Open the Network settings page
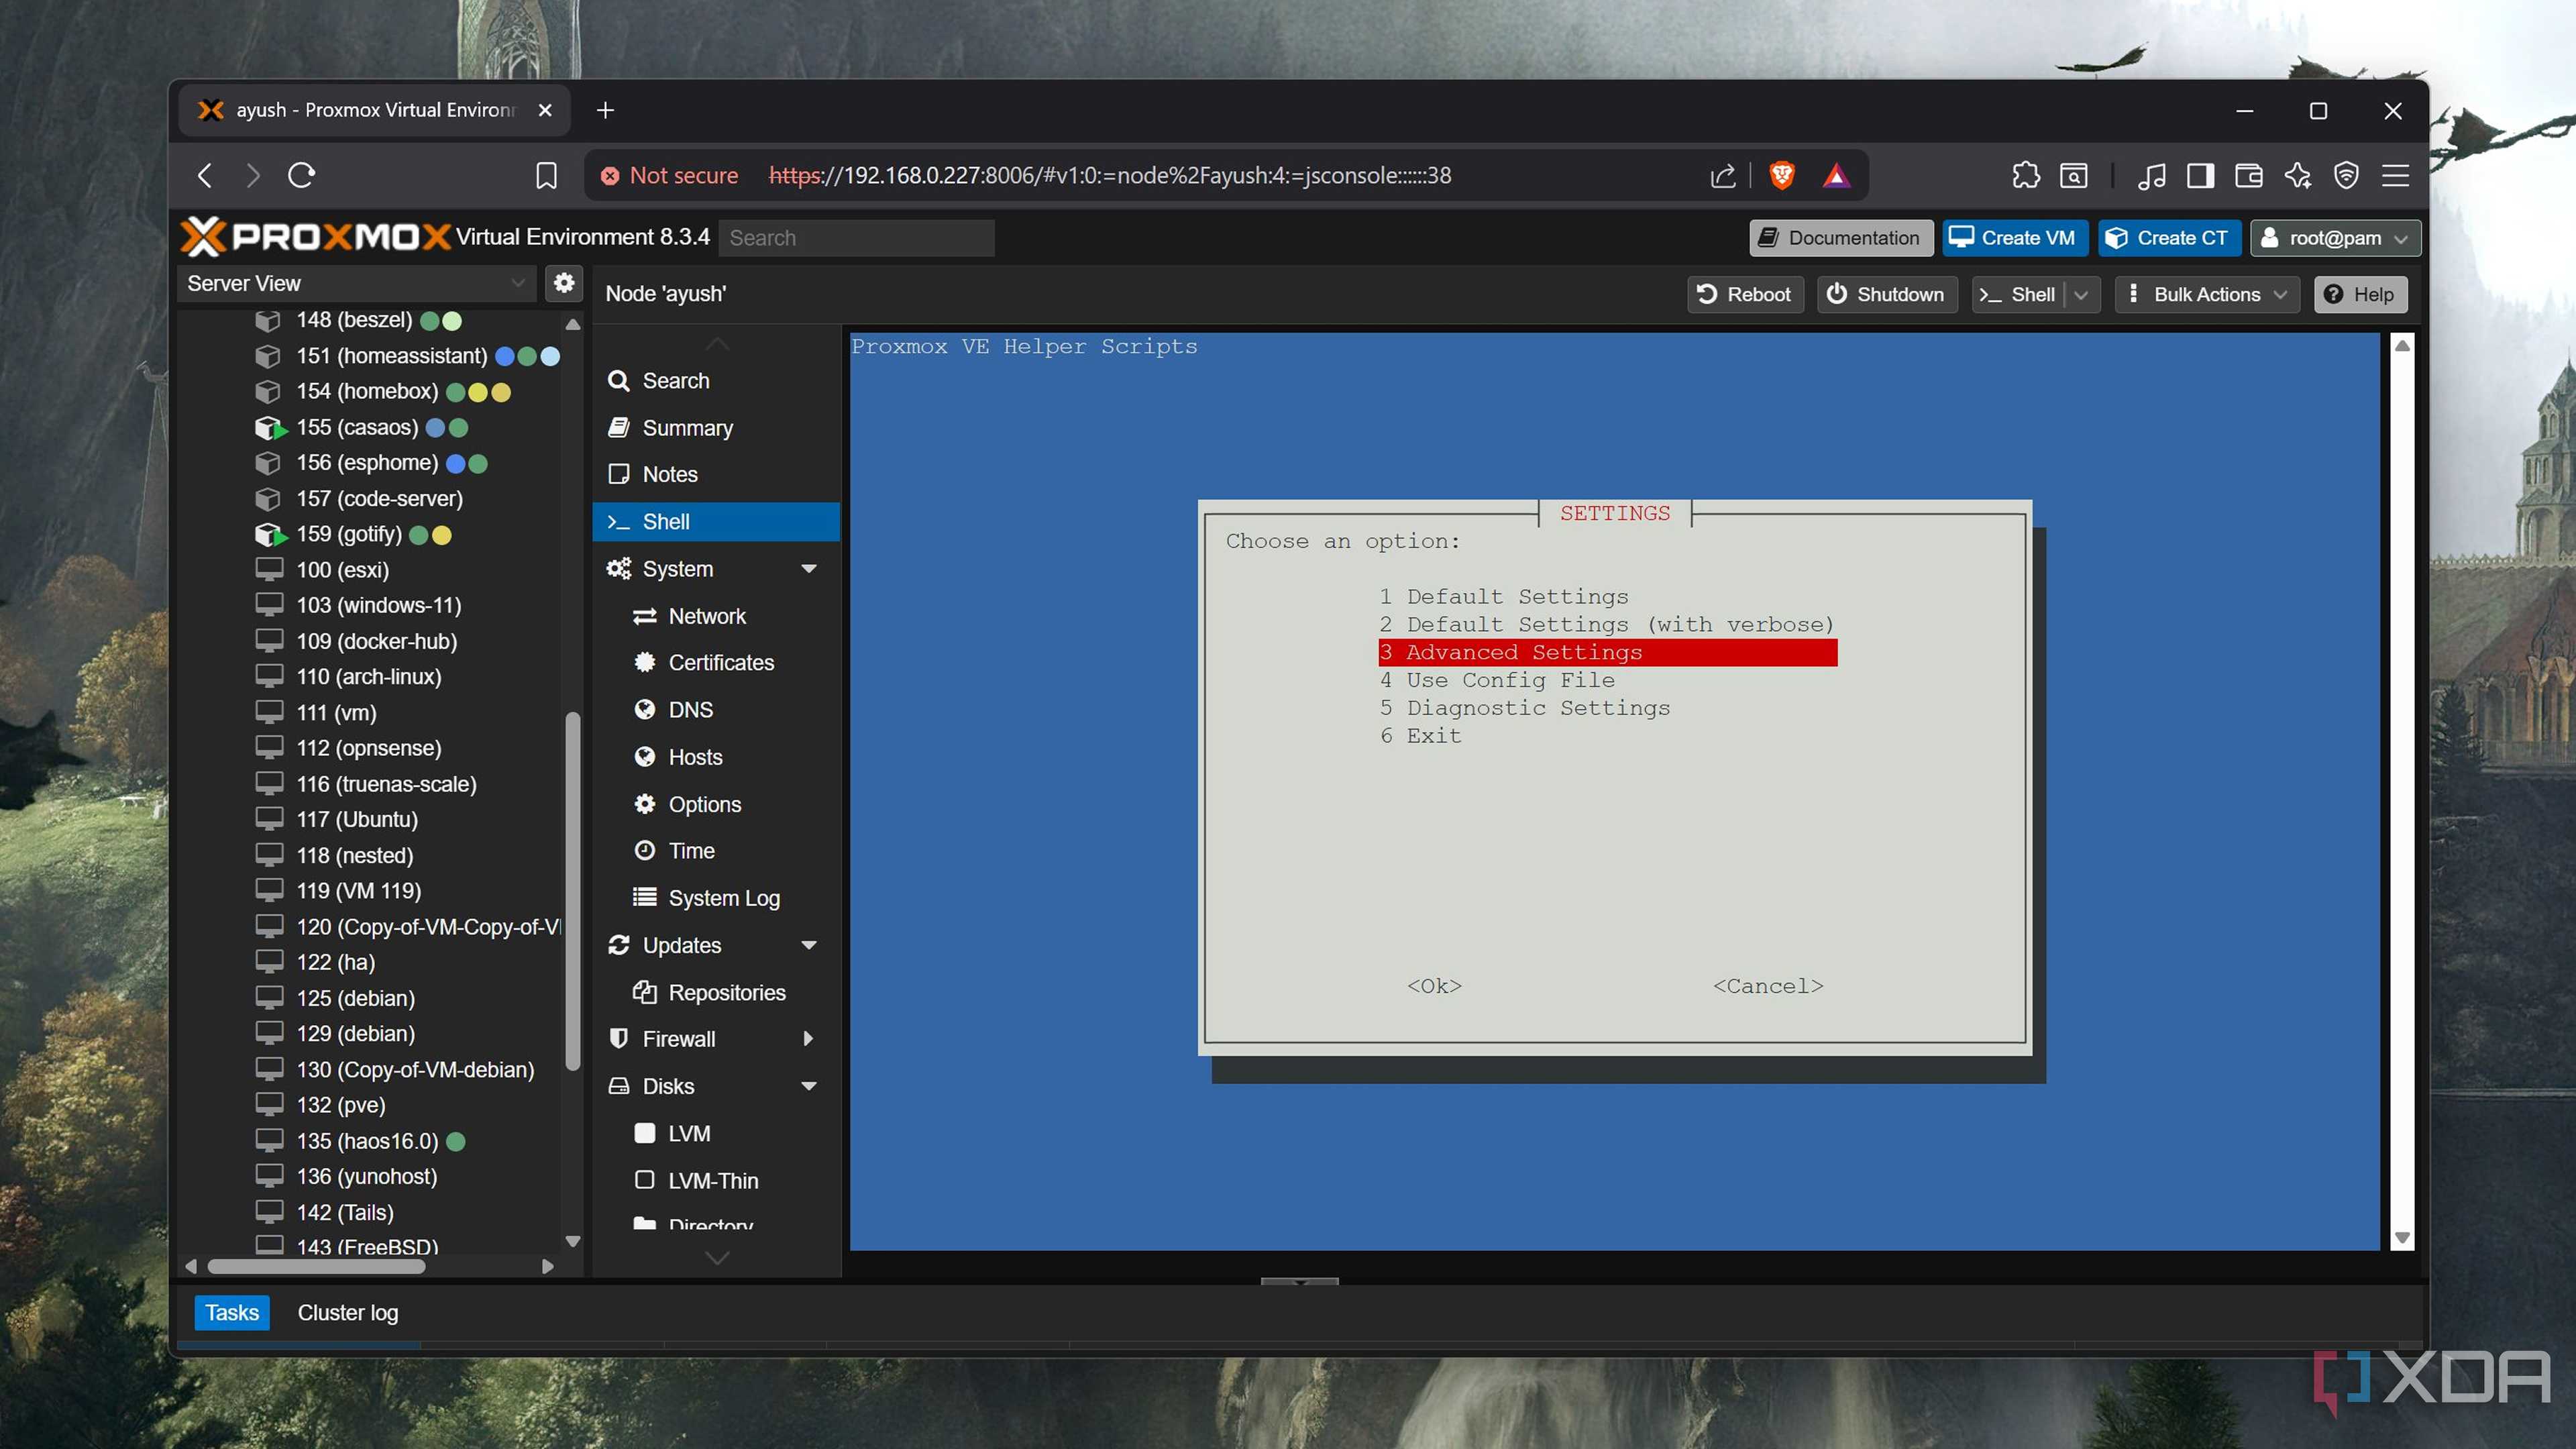2576x1449 pixels. click(x=716, y=616)
